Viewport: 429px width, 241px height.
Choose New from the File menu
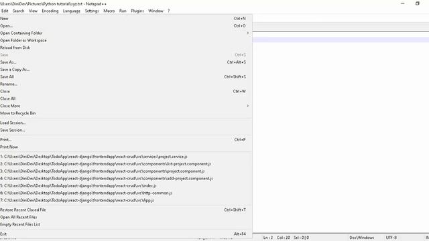126,19
